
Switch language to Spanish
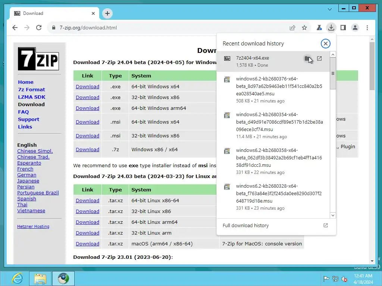26,199
